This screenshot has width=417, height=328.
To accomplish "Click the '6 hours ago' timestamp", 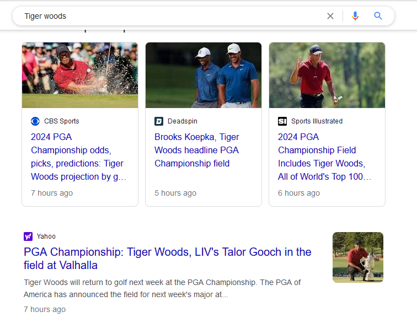I will 299,193.
